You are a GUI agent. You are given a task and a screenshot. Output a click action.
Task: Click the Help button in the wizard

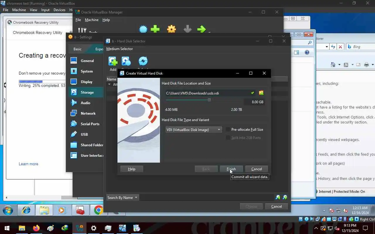point(132,169)
